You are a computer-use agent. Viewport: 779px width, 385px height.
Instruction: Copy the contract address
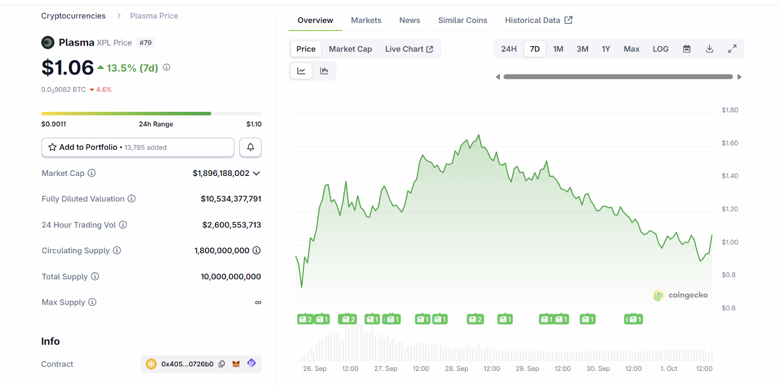click(x=222, y=364)
